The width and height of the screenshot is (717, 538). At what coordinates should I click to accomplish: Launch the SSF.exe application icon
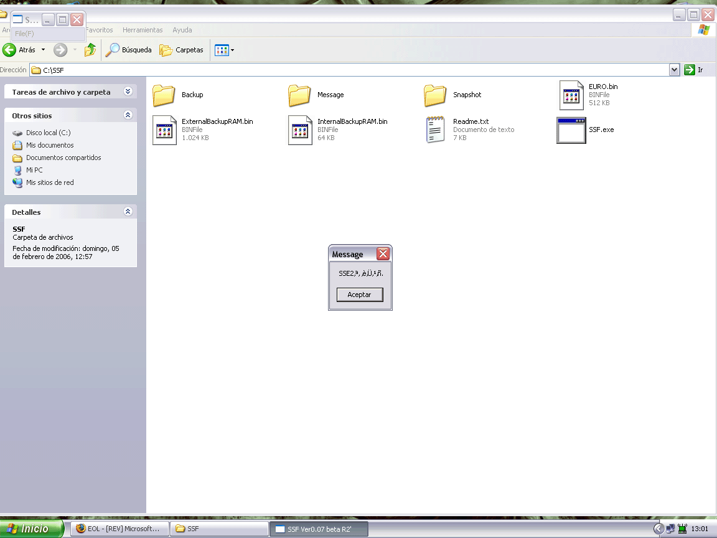571,130
